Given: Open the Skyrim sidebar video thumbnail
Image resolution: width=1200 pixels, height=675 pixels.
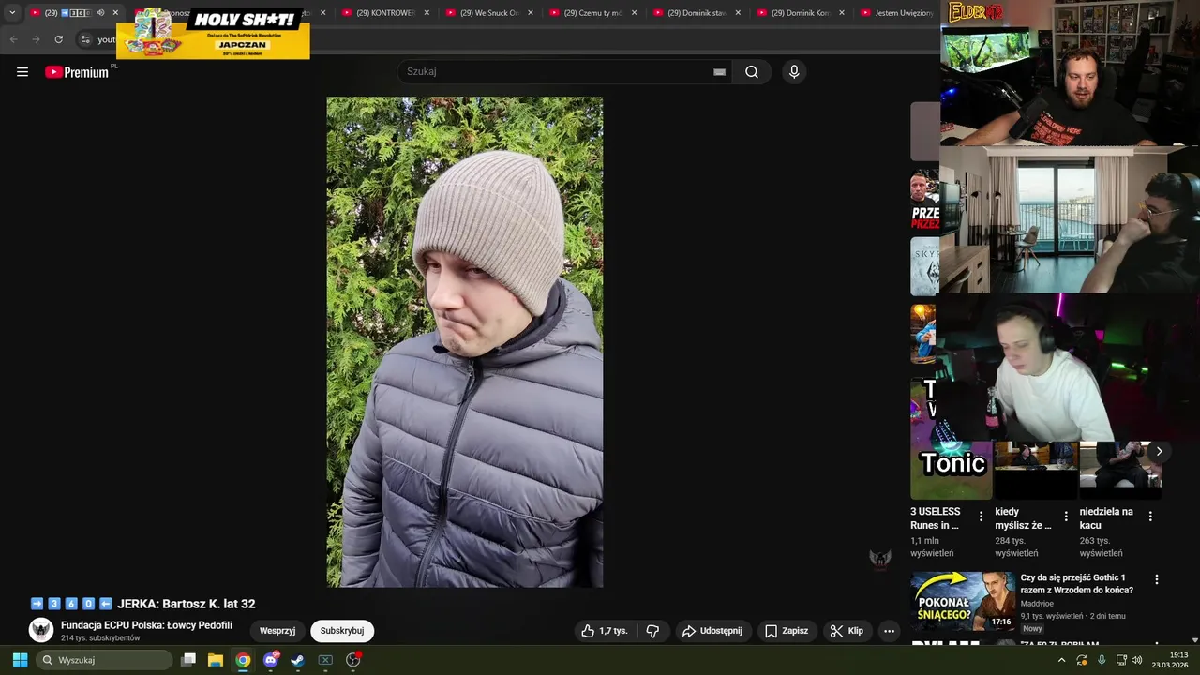Looking at the screenshot, I should tap(924, 266).
